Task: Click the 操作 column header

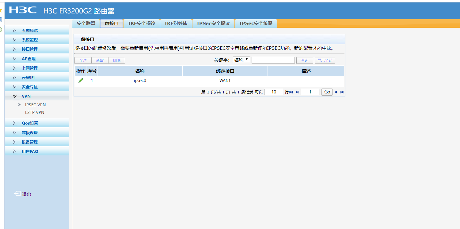Action: 81,71
